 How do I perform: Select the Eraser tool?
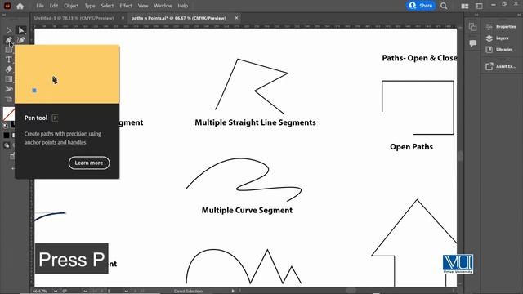pos(9,69)
